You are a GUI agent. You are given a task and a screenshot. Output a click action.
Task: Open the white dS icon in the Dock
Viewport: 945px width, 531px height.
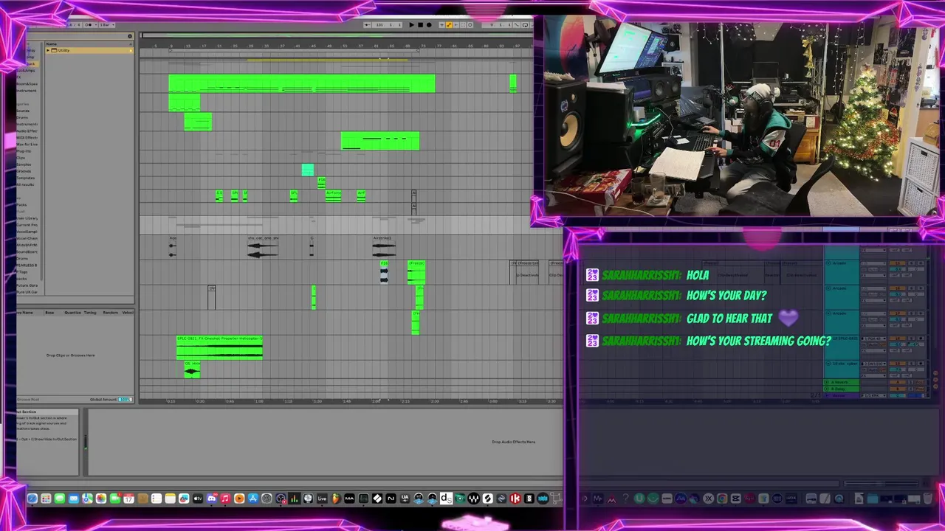coord(446,499)
